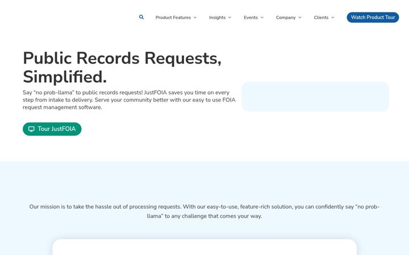
Task: Expand chevron beside Product Features
Action: (195, 18)
